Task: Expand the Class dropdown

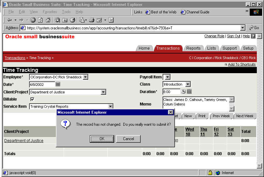Action: click(x=188, y=84)
